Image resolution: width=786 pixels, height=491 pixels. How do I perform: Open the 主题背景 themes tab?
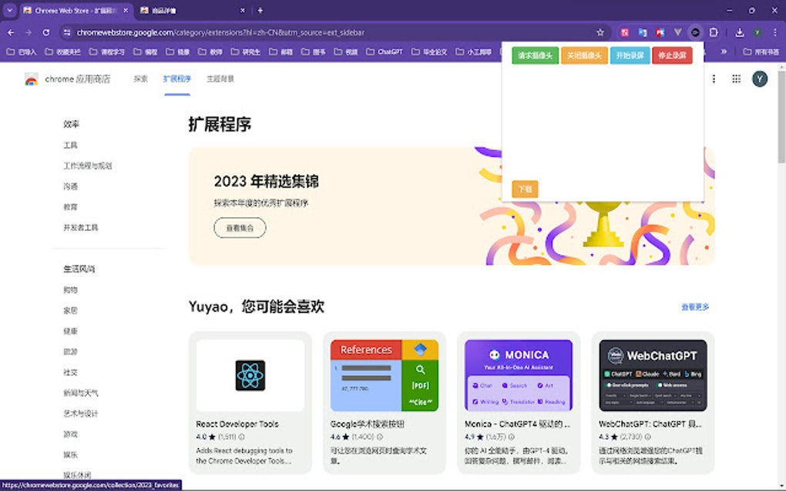pos(220,78)
